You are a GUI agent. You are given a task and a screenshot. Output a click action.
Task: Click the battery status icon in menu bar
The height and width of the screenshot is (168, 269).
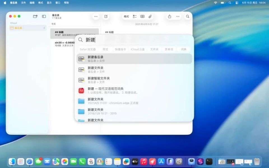coord(223,3)
